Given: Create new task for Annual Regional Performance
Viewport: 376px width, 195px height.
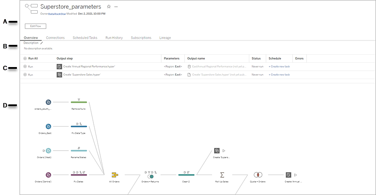Looking at the screenshot, I should coord(279,66).
